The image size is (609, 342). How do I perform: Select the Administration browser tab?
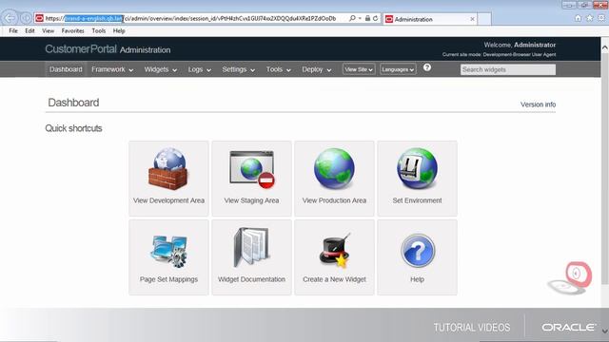point(431,19)
